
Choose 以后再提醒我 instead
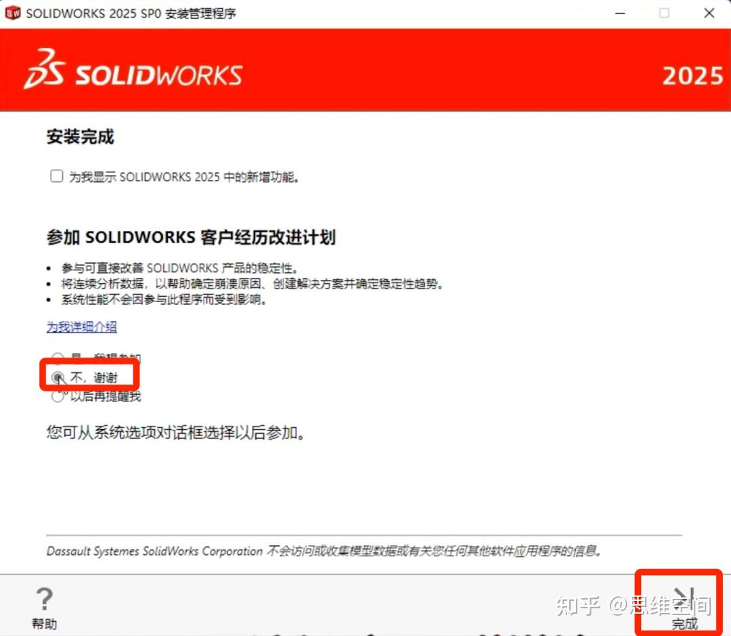(58, 397)
